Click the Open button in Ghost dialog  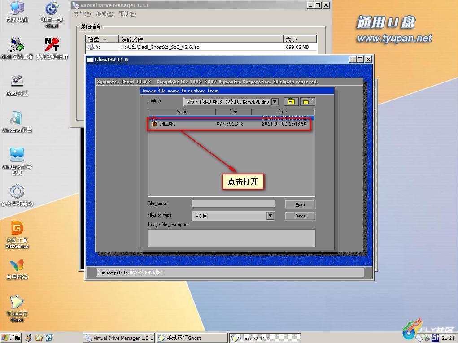(300, 204)
